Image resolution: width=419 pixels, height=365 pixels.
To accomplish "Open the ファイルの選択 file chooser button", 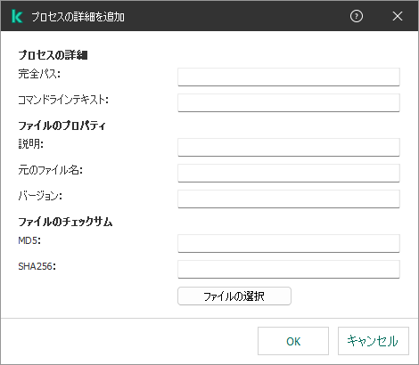I will pyautogui.click(x=234, y=296).
